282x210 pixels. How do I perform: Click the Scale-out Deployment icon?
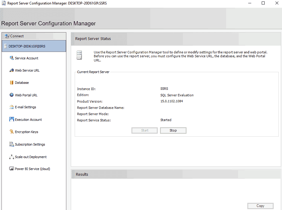tap(12, 157)
